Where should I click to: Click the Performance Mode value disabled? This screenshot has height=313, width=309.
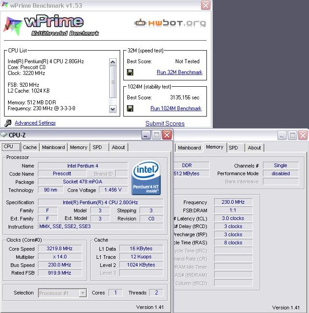281,173
